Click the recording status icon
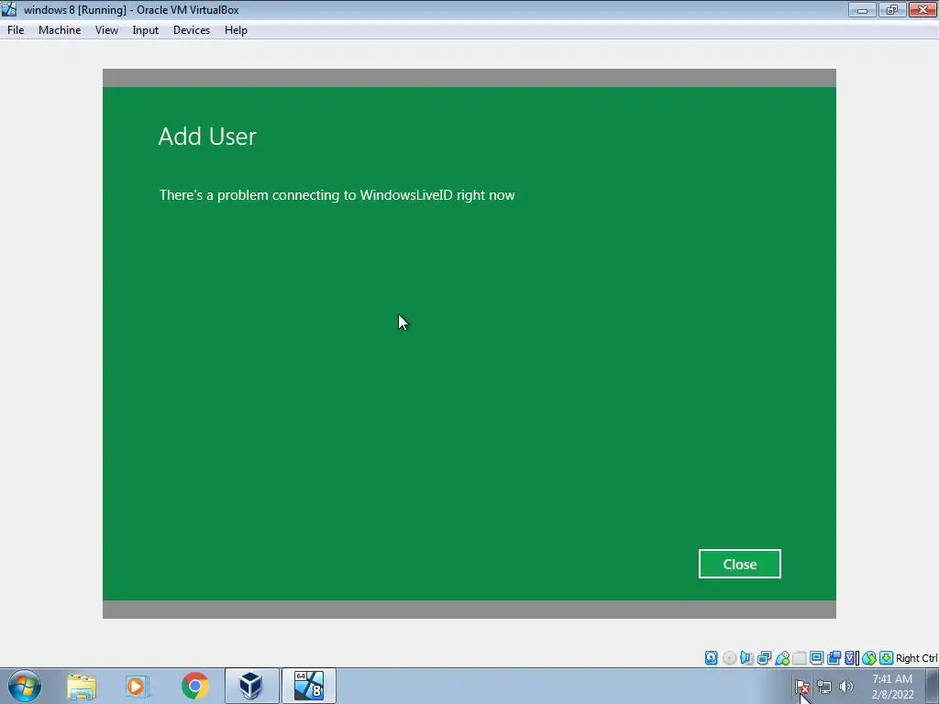The height and width of the screenshot is (704, 939). pyautogui.click(x=834, y=658)
